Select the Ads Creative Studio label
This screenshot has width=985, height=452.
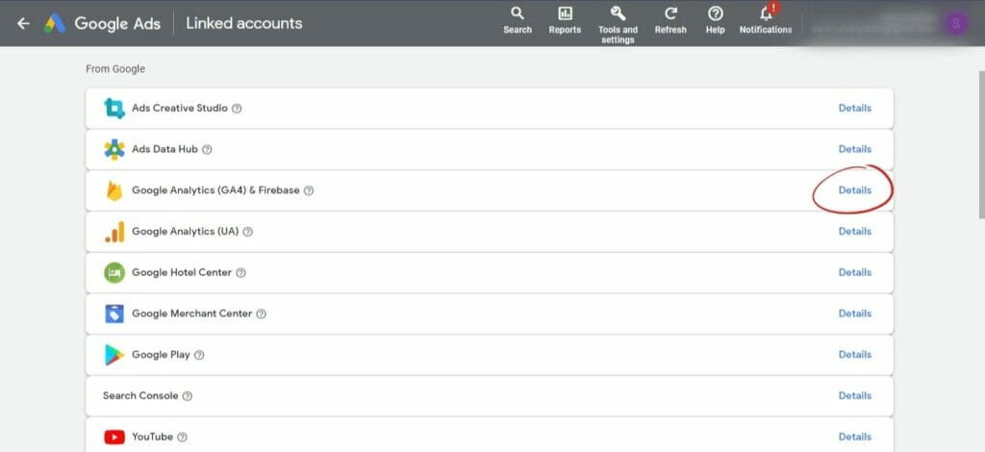coord(180,108)
